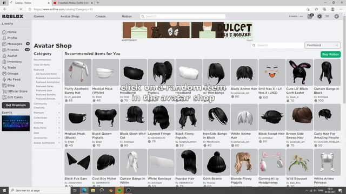Open the Friends sidebar entry
346x194 pixels.
tap(11, 50)
